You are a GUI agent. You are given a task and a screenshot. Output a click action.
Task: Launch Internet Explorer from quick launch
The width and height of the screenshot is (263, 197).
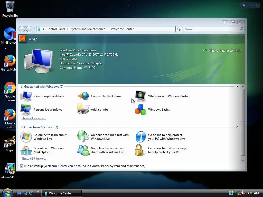31,193
